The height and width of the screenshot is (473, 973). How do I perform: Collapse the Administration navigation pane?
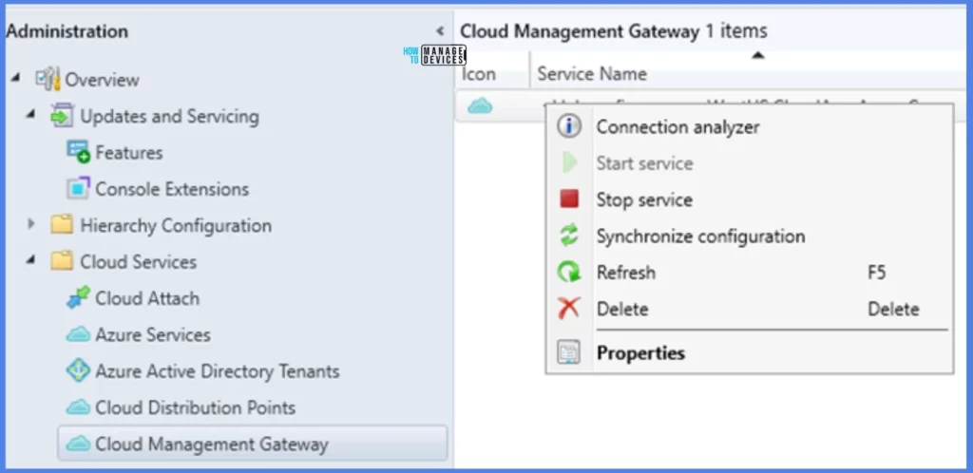click(440, 30)
